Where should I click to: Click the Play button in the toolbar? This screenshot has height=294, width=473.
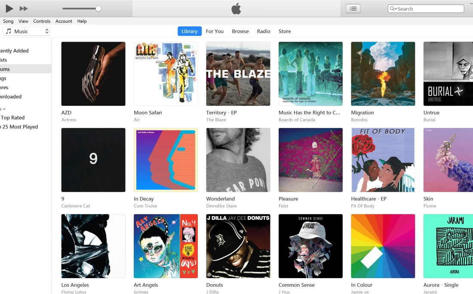coord(9,9)
